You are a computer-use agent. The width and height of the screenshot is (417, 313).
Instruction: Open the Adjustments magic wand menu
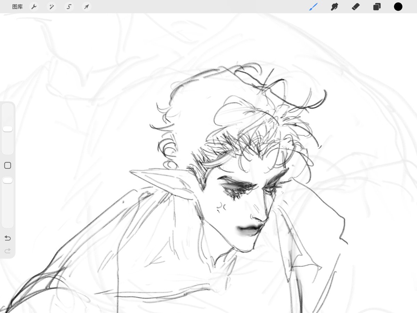[x=51, y=7]
